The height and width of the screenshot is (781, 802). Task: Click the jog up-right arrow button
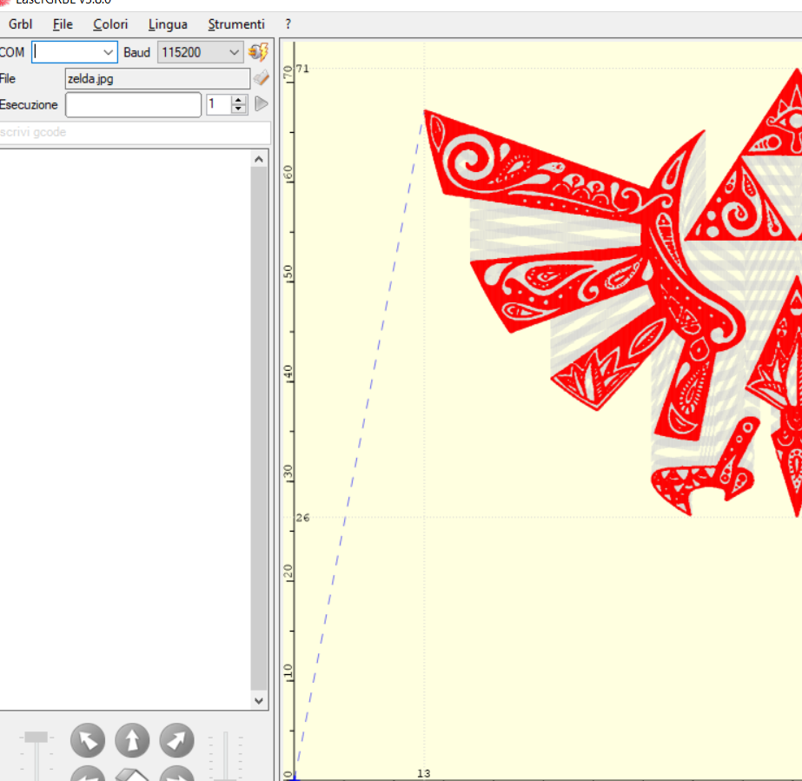[177, 740]
